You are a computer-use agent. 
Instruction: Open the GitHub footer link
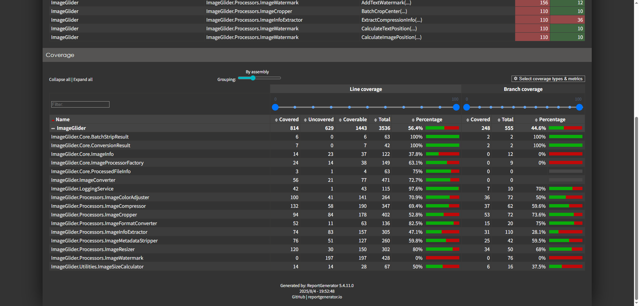coord(298,297)
